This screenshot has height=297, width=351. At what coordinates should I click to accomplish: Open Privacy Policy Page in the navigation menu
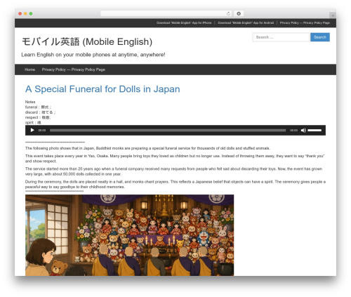[x=74, y=70]
